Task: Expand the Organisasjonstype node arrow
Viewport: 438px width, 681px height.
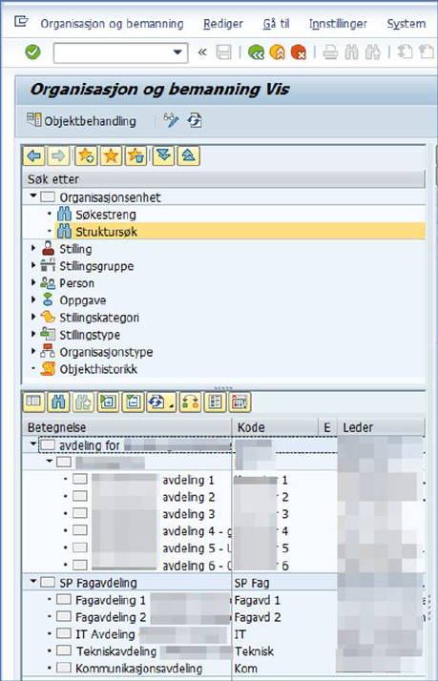Action: (x=33, y=351)
